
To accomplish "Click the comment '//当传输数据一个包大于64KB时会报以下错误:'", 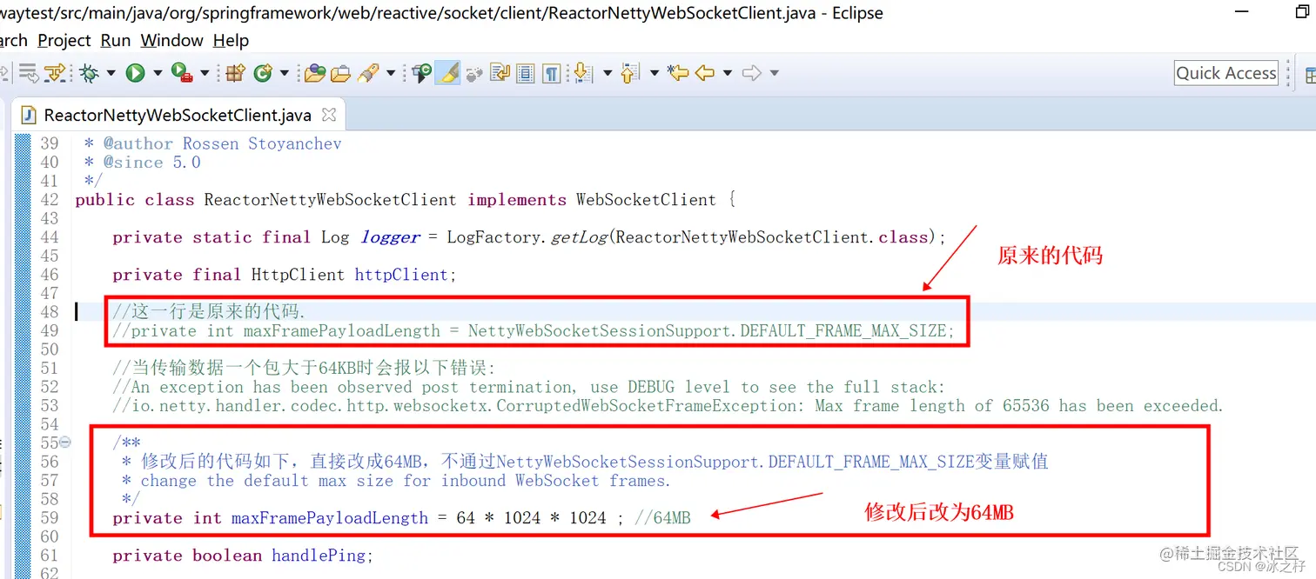I will tap(304, 368).
